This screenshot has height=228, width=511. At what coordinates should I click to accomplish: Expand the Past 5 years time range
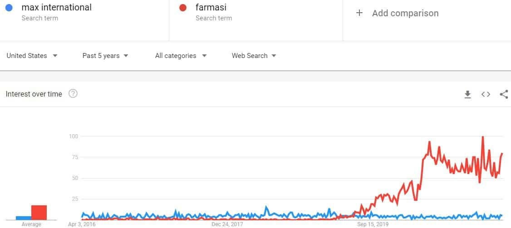point(105,56)
